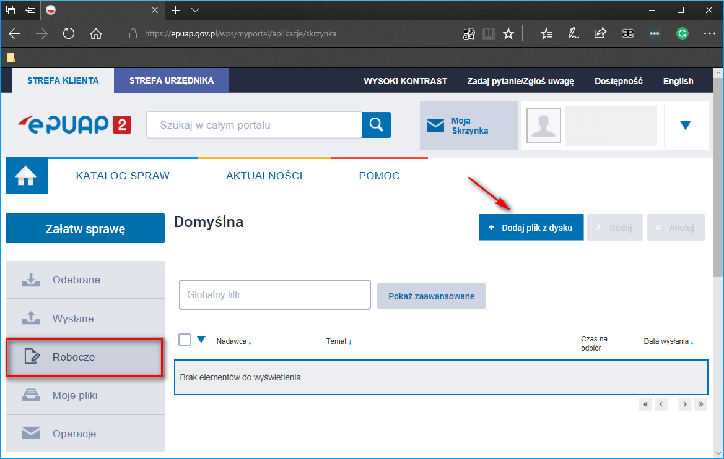
Task: Click Dodaj plik z dysku button
Action: point(531,228)
